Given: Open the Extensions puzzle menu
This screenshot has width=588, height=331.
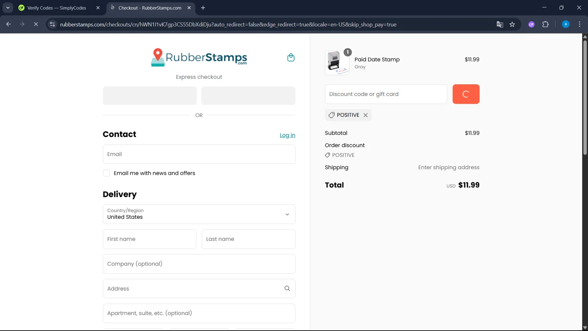Looking at the screenshot, I should 545,24.
